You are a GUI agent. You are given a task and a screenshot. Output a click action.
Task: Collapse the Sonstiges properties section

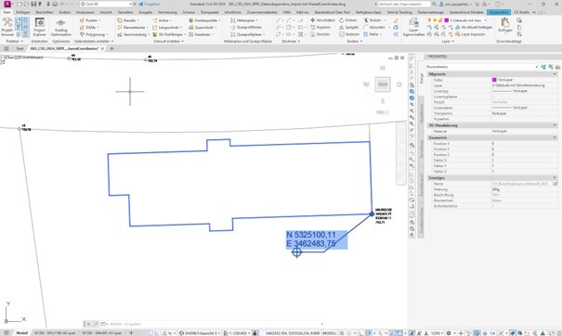pyautogui.click(x=555, y=178)
